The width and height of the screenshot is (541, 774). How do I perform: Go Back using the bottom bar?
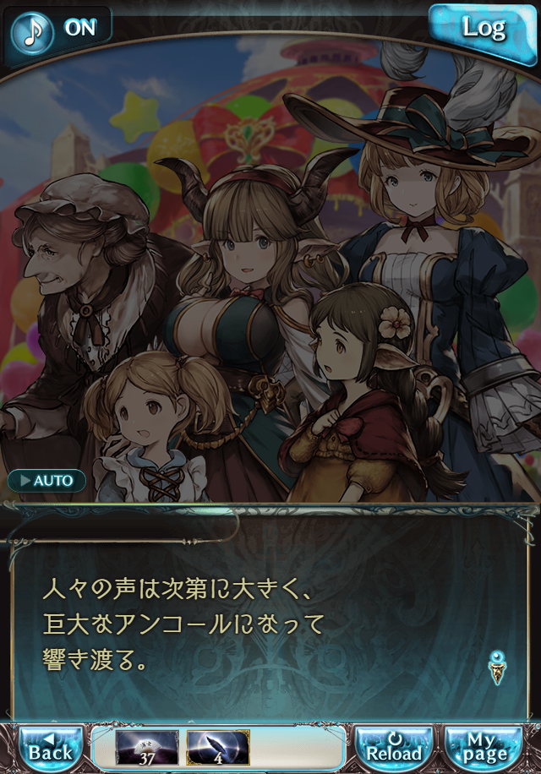tap(51, 749)
